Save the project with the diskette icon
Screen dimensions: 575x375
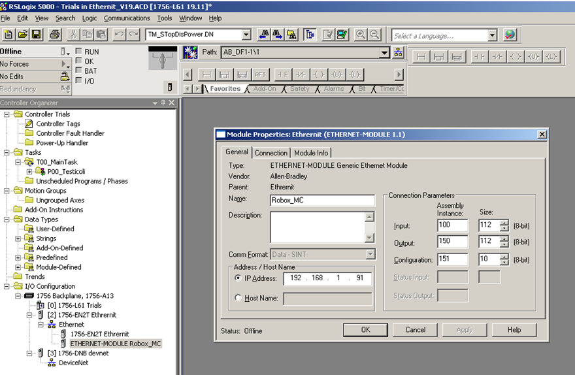tap(37, 35)
